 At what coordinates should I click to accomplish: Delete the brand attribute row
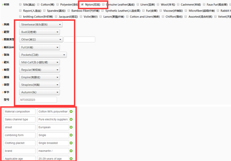(x=71, y=151)
